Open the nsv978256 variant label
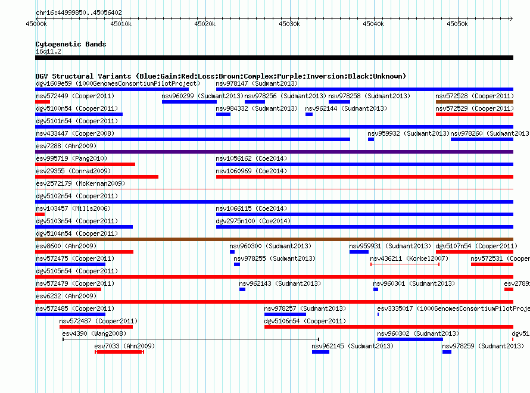This screenshot has height=393, width=530. pos(285,96)
